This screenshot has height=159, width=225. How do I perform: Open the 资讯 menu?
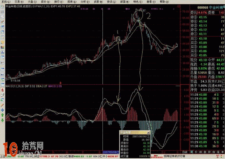coord(111,2)
